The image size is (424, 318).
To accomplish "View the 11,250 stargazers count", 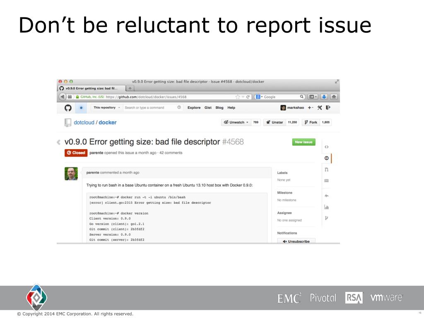I will tap(292, 122).
